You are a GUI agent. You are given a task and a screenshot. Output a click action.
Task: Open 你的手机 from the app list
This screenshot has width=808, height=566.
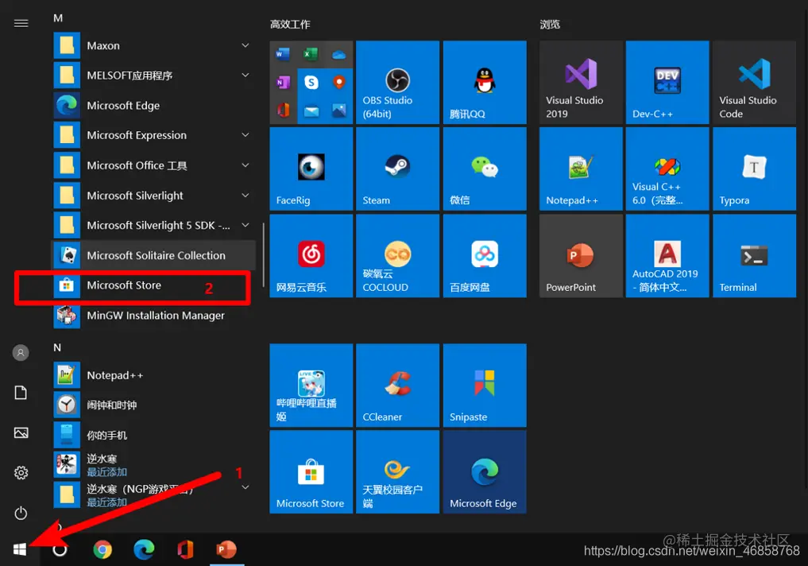tap(153, 435)
